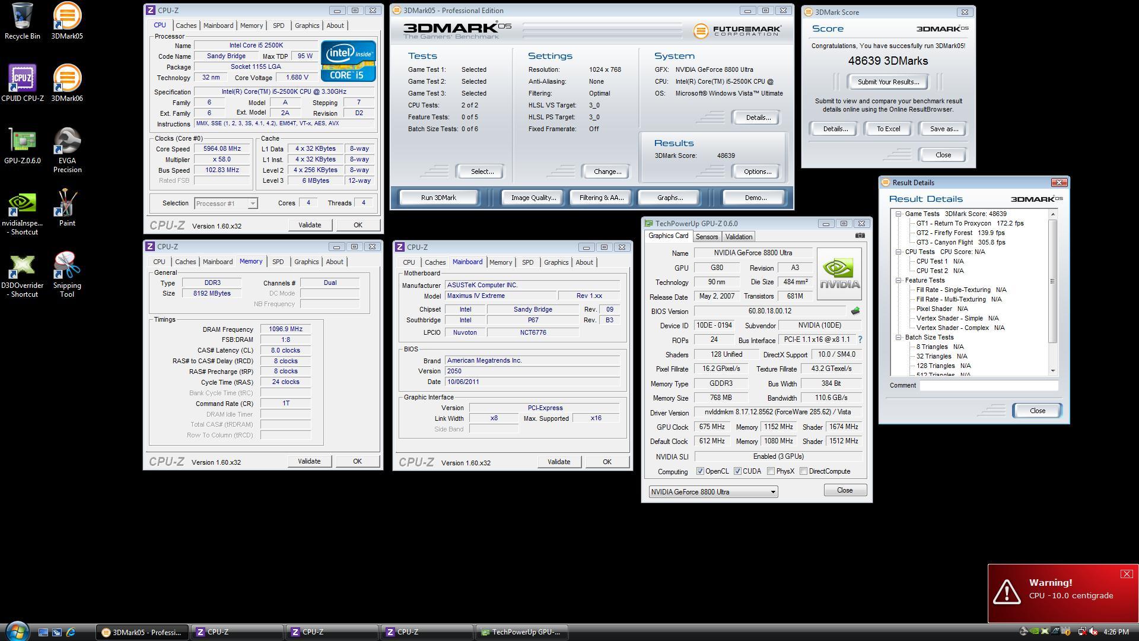Toggle the PhysX checkbox in GPU-Z
This screenshot has height=641, width=1139.
point(771,471)
